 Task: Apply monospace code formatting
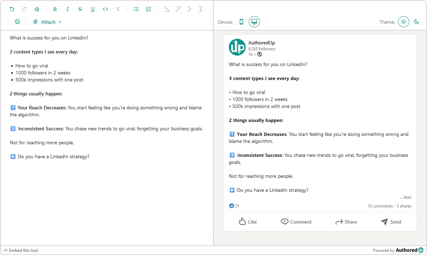(x=105, y=9)
